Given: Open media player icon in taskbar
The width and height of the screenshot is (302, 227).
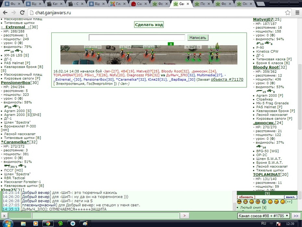Looking at the screenshot, I should [x=35, y=223].
